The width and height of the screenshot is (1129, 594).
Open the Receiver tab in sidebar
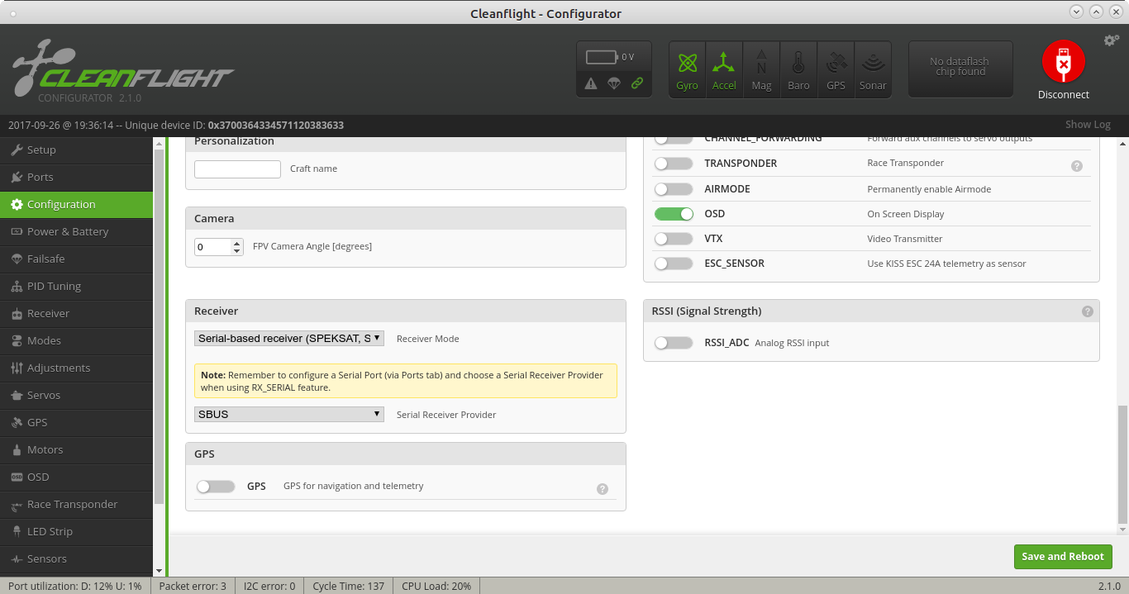click(x=76, y=313)
